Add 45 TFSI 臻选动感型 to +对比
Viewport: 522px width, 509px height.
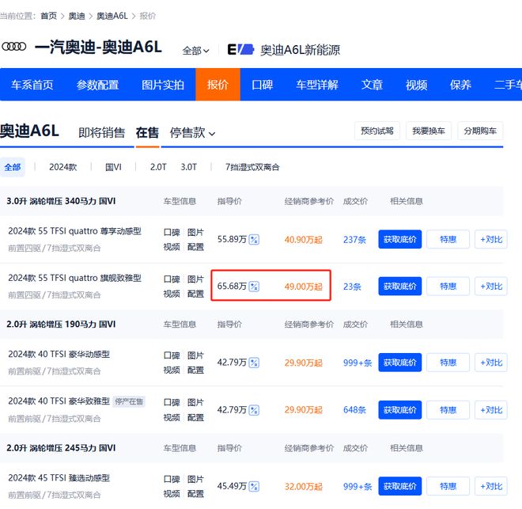[491, 486]
